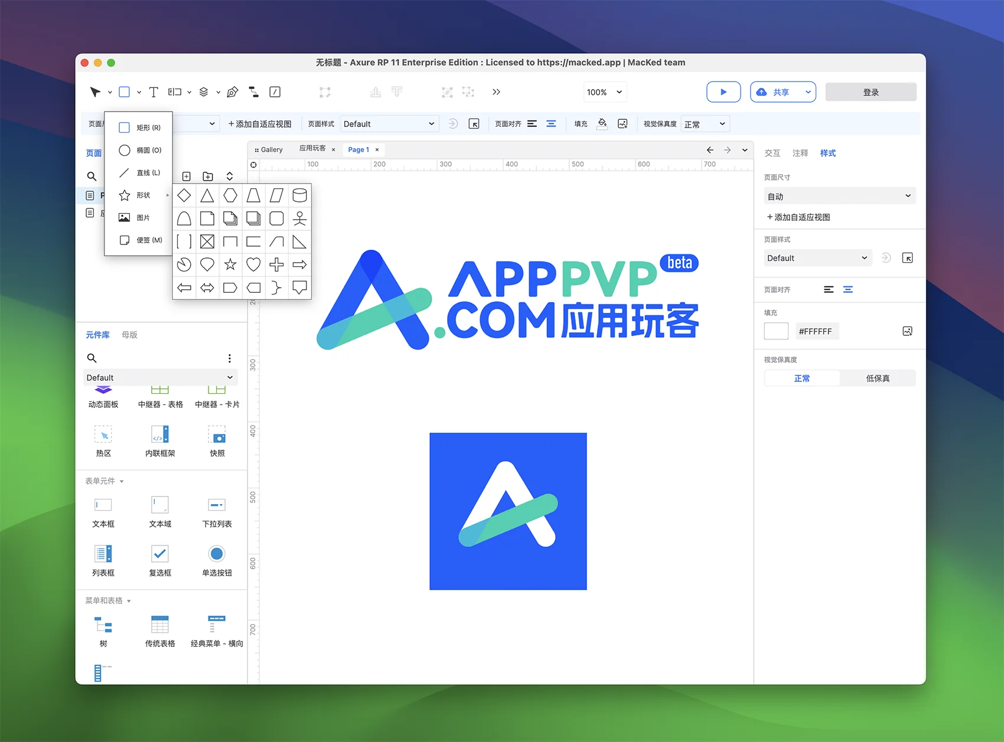Select the 复选框 checkbox widget

point(160,561)
